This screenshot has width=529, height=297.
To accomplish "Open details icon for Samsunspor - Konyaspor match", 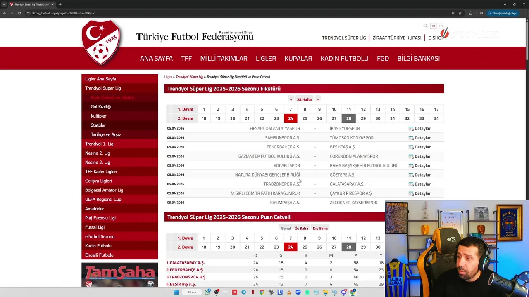I will [411, 138].
